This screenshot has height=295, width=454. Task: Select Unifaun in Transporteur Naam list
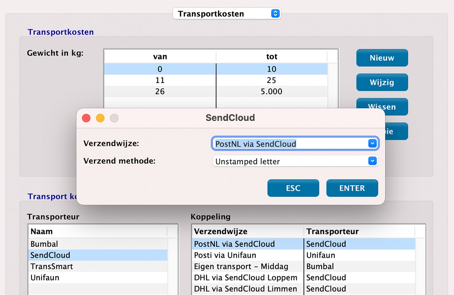(98, 278)
